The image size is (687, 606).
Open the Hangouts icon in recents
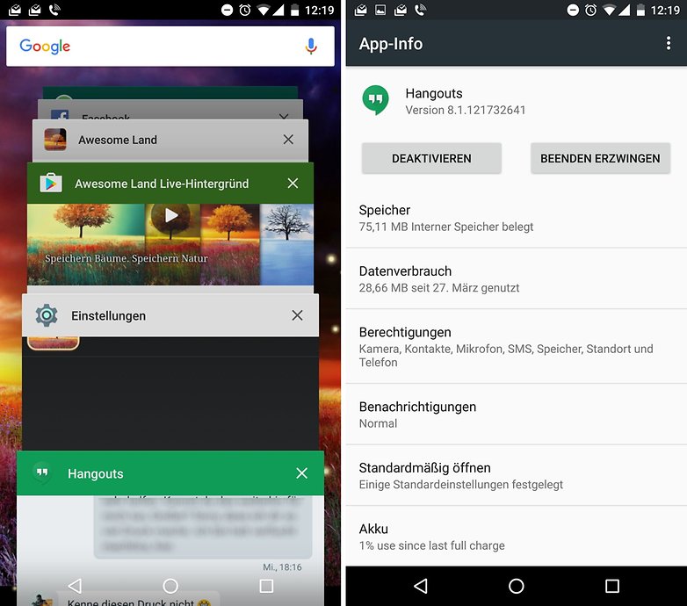point(42,473)
